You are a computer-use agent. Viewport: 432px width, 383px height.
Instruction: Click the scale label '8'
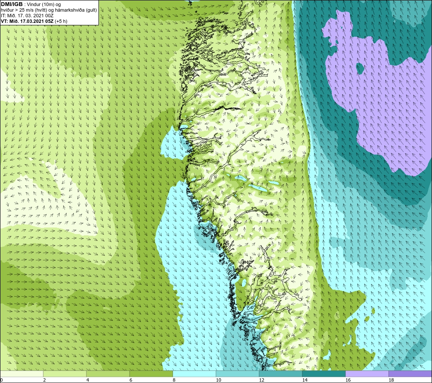(x=174, y=380)
